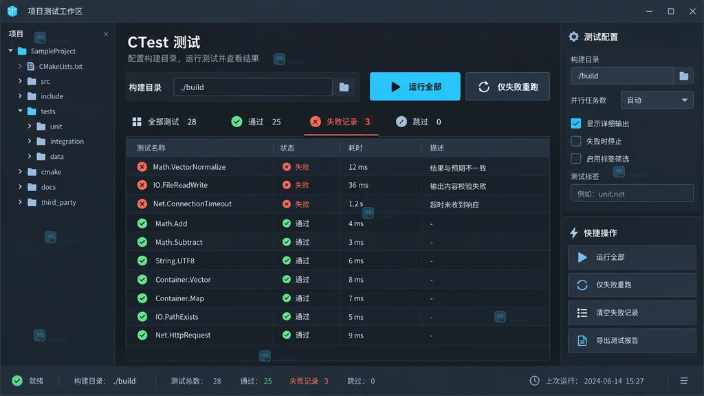704x396 pixels.
Task: Click the top 仅失败重跑 button
Action: coord(508,87)
